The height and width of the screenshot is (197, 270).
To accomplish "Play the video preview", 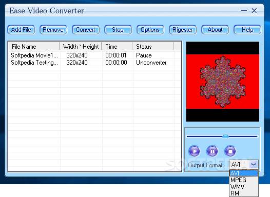I will pyautogui.click(x=194, y=151).
